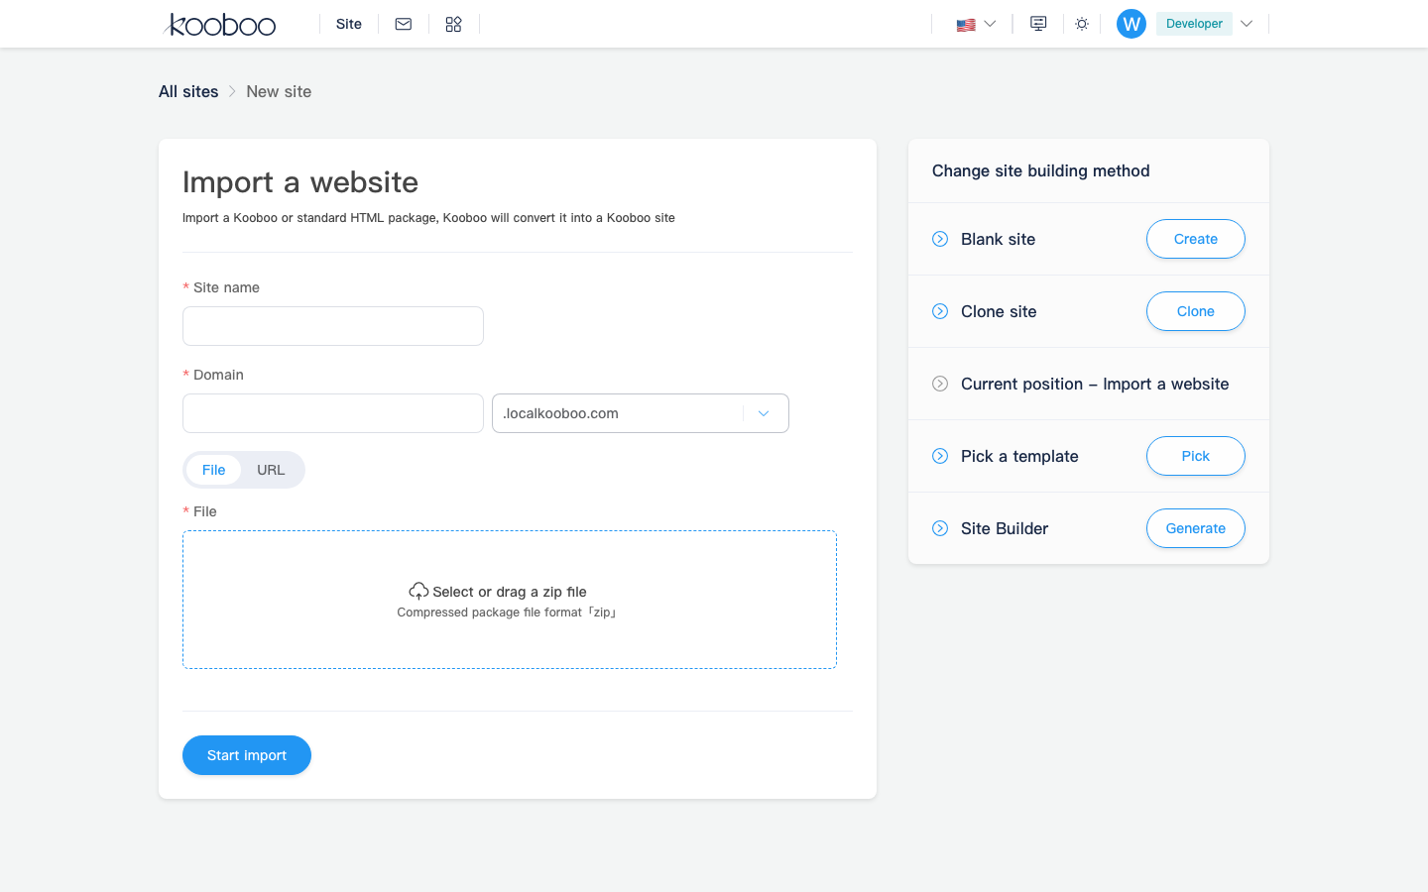Open the apps grid icon
This screenshot has height=892, width=1428.
(453, 24)
